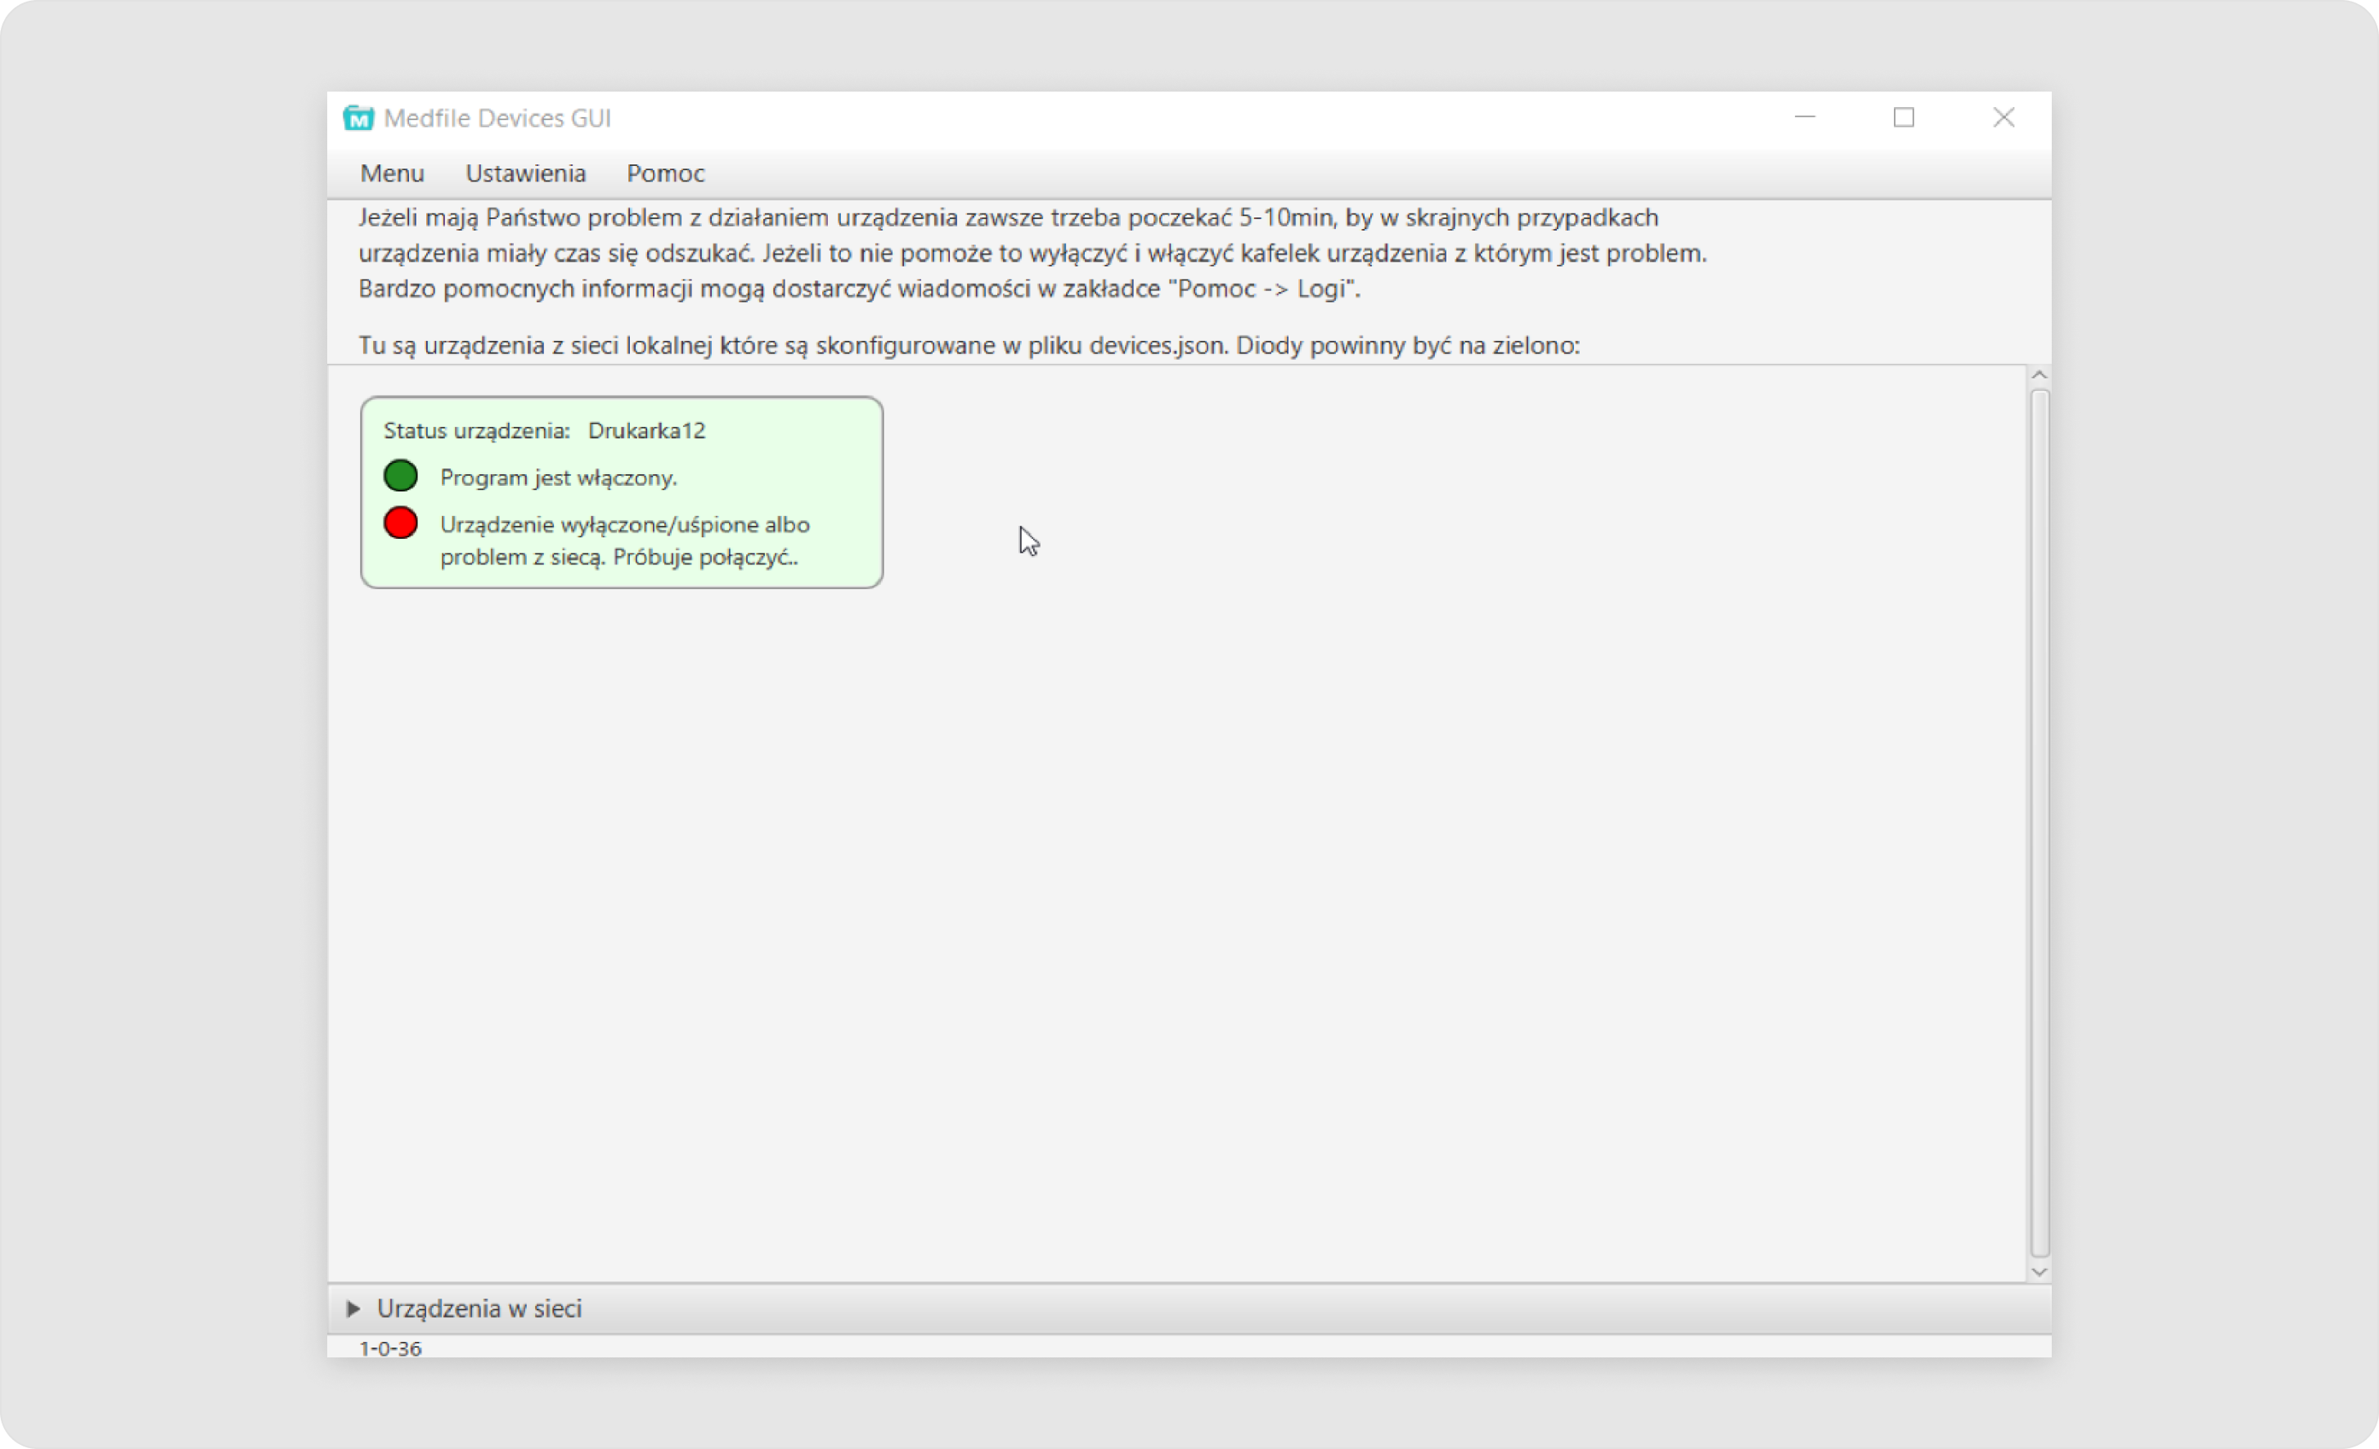The image size is (2379, 1449).
Task: Click 'Program jest włączony.' status text
Action: tap(558, 478)
